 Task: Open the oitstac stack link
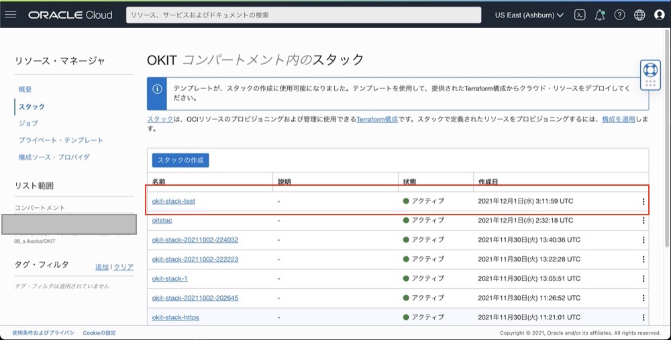(162, 220)
